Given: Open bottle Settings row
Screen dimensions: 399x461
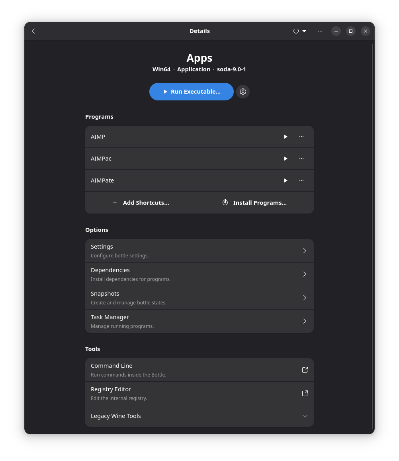Looking at the screenshot, I should tap(199, 251).
